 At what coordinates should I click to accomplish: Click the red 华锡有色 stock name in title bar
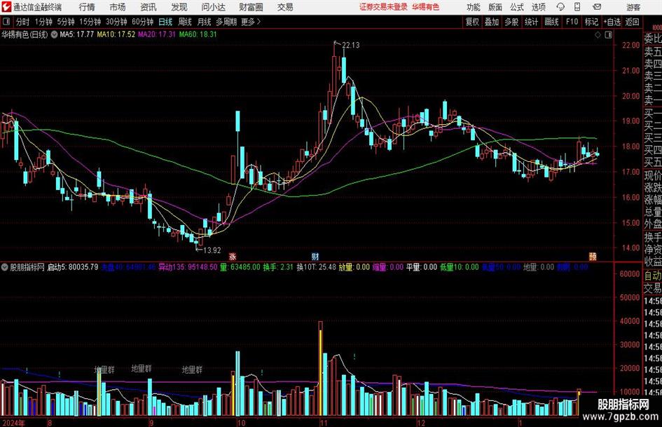point(426,7)
